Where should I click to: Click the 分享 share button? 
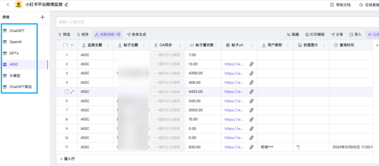pyautogui.click(x=337, y=35)
